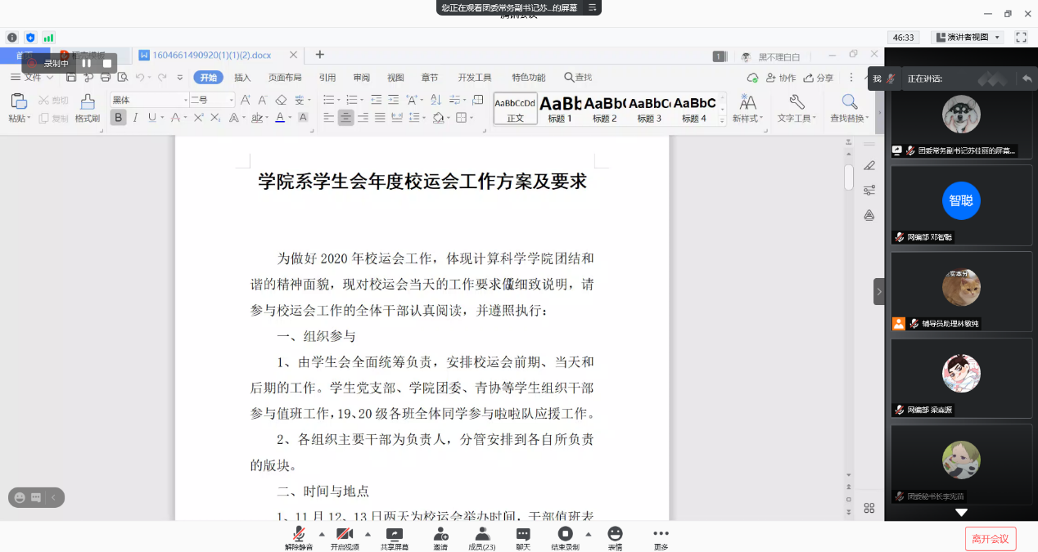
Task: Open the 邀请 invite icon
Action: 440,537
